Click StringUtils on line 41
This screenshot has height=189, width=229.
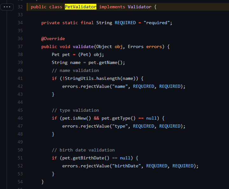point(79,79)
